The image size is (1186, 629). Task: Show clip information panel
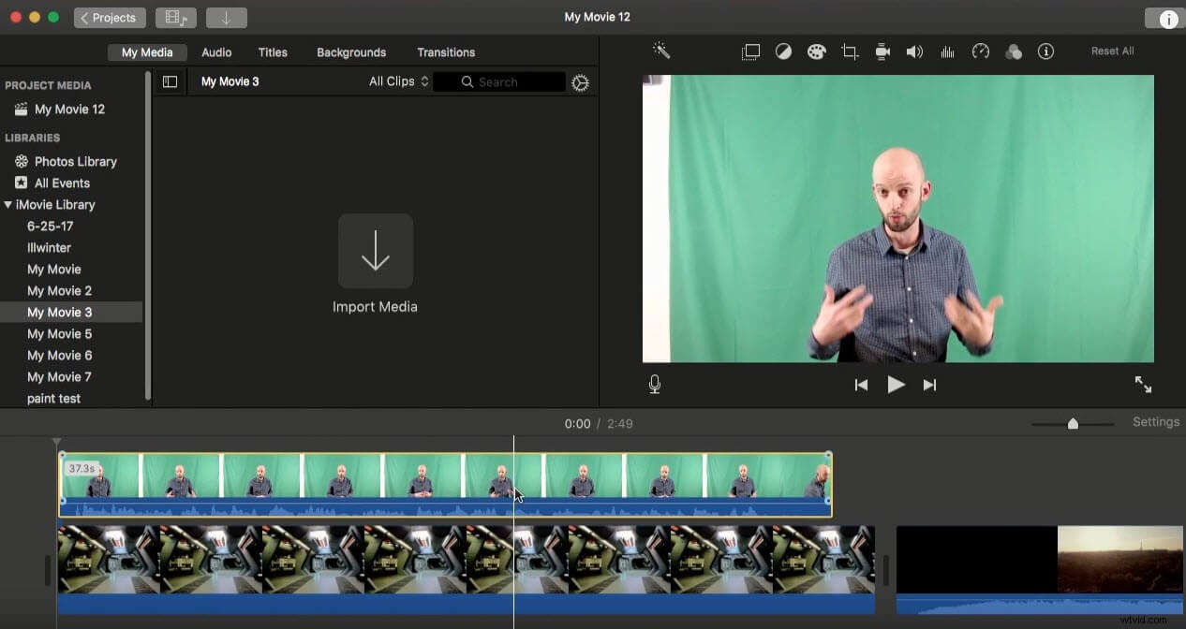tap(1046, 51)
